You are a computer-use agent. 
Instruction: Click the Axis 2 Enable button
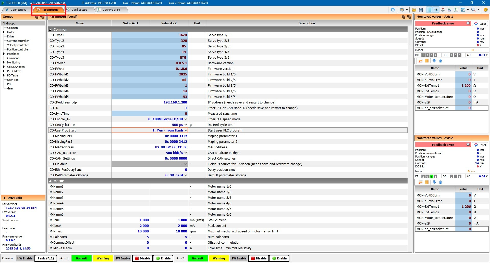pyautogui.click(x=279, y=258)
